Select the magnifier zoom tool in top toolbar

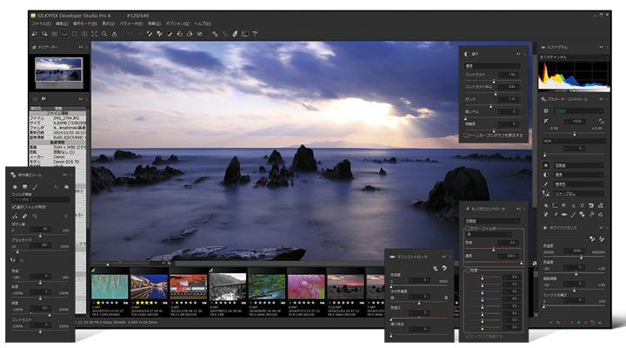pos(104,34)
